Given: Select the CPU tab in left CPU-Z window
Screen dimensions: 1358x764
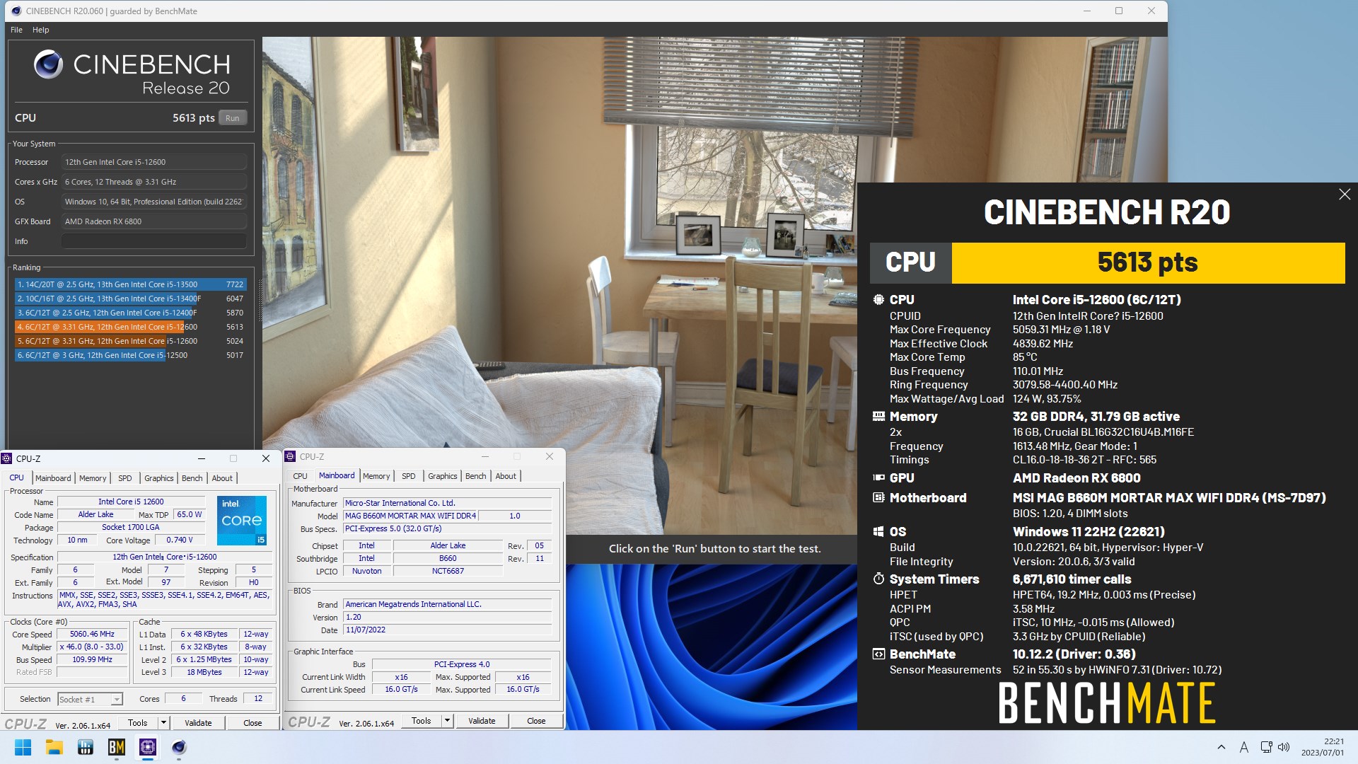Looking at the screenshot, I should [x=17, y=477].
